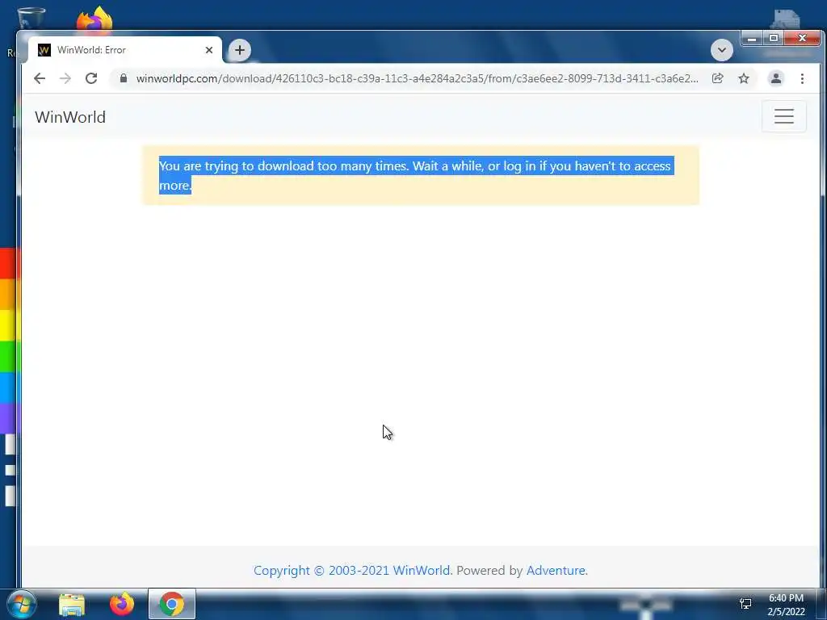
Task: Click the winworldpc.com address bar
Action: tap(417, 78)
